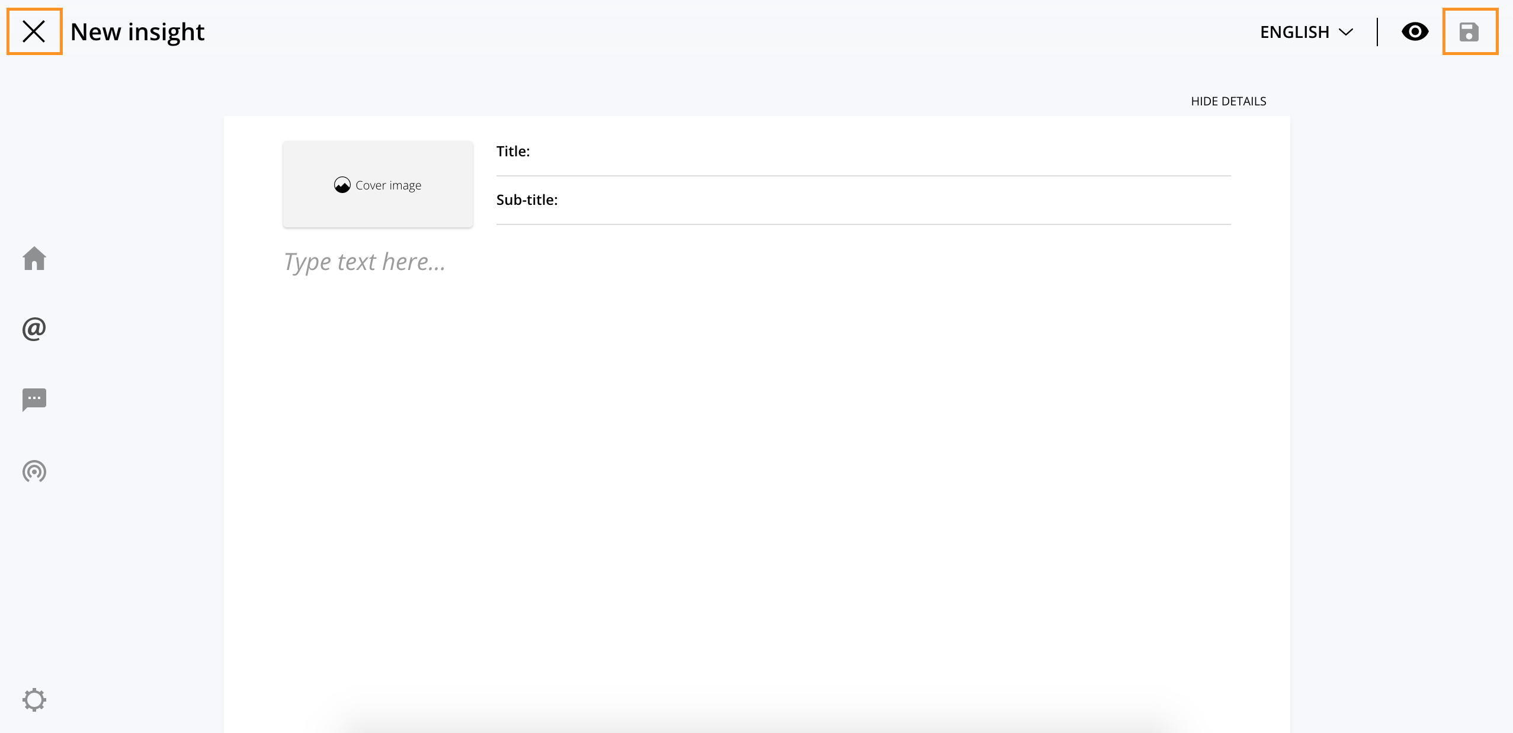Viewport: 1513px width, 733px height.
Task: Save the insight with the floppy disk icon
Action: (x=1470, y=31)
